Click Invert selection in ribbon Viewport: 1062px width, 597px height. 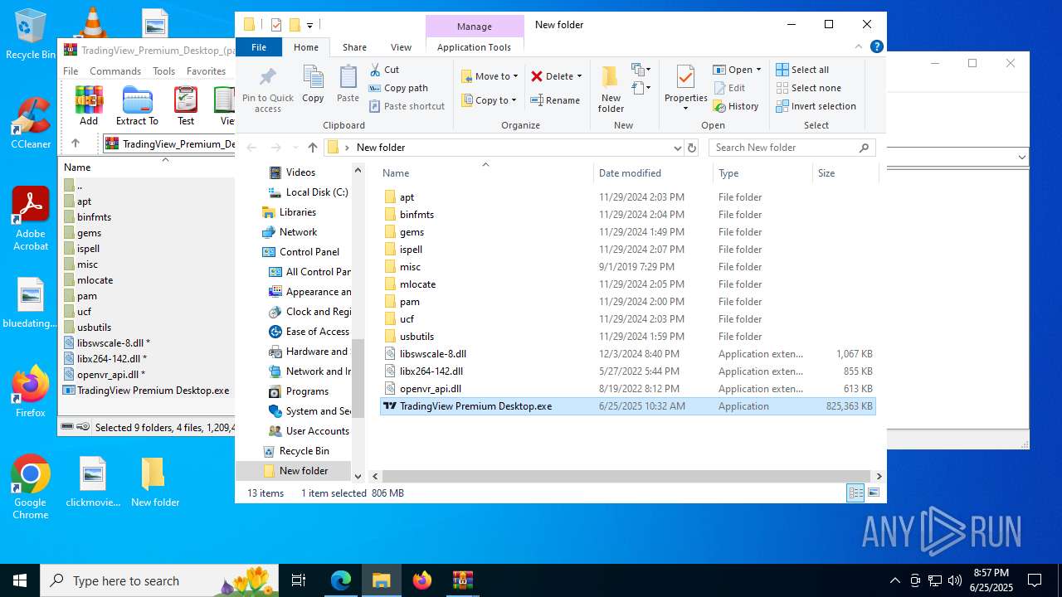816,106
